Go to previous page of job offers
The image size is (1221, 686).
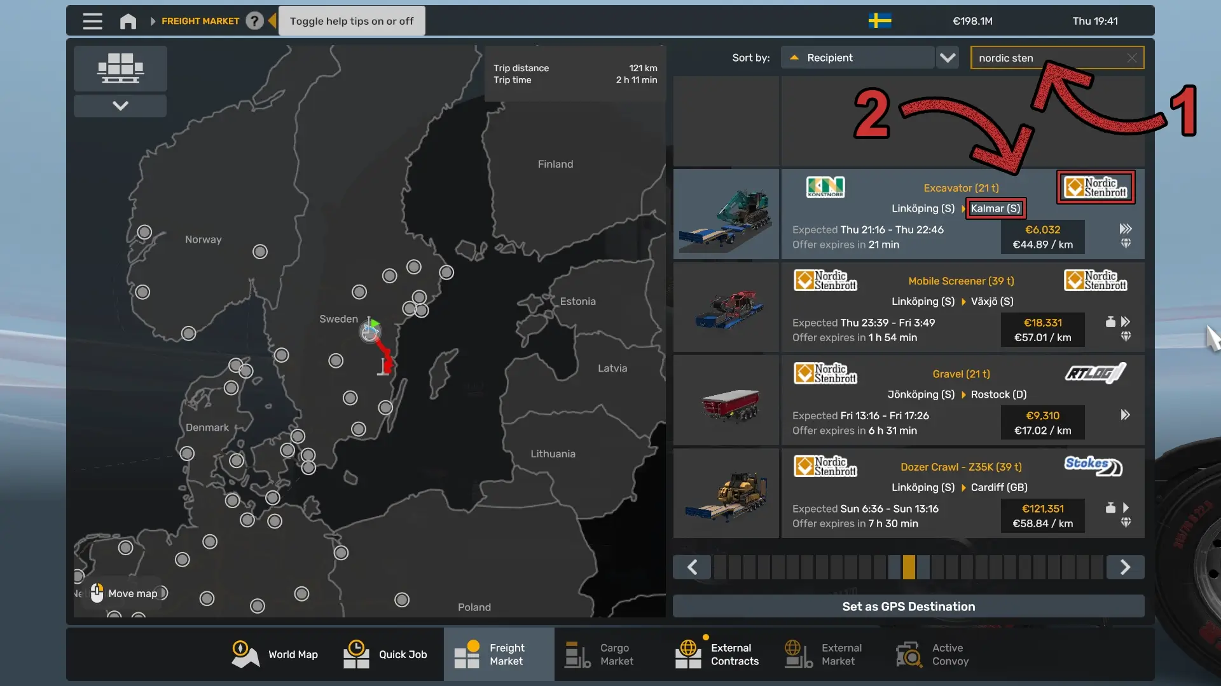click(692, 567)
